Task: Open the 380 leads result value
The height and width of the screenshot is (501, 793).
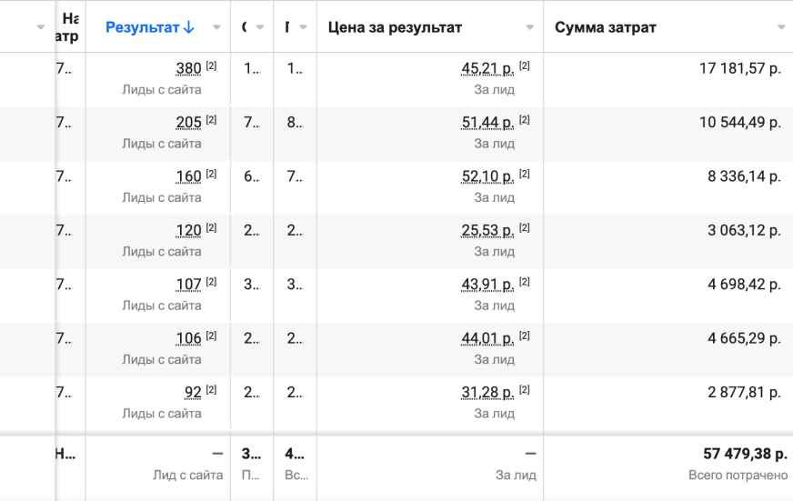Action: coord(188,69)
